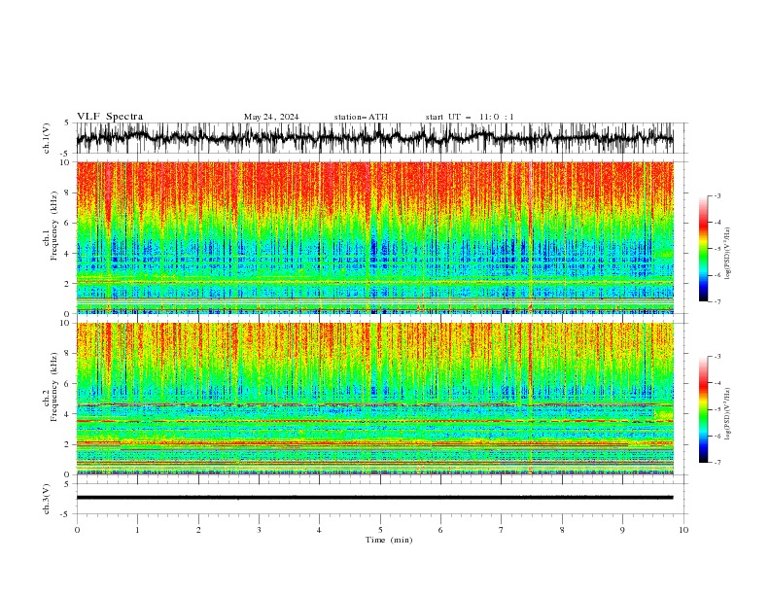Click the "station=ATH" label
770x595 pixels.
[361, 117]
